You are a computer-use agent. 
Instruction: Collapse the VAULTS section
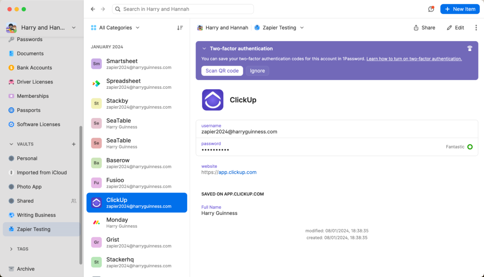click(11, 144)
